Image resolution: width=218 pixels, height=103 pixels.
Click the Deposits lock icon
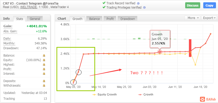point(44,81)
